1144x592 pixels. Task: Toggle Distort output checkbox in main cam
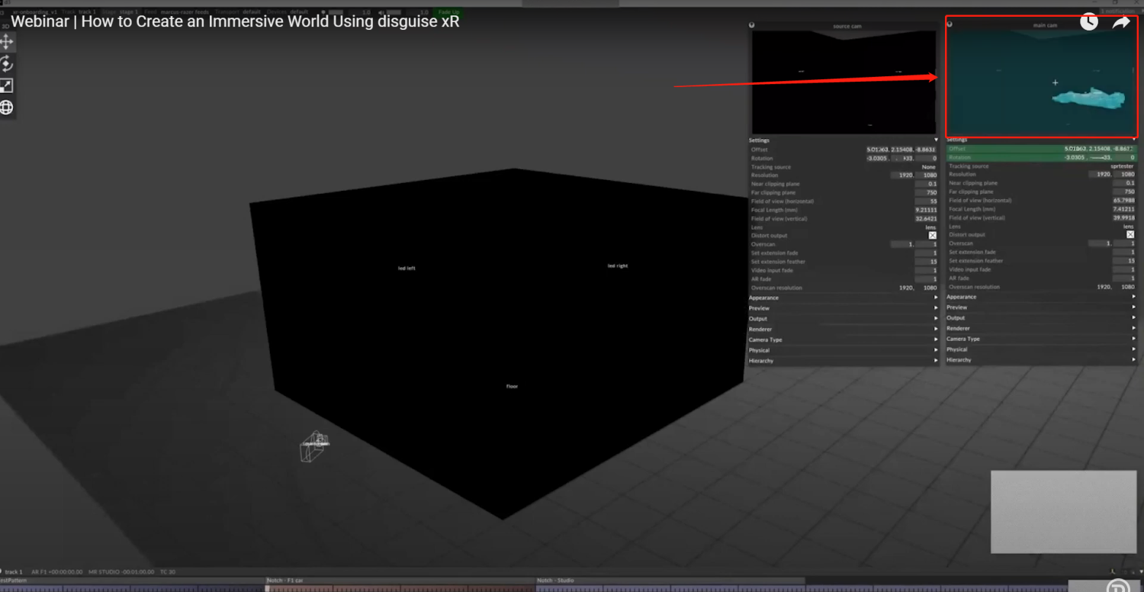pos(1130,235)
